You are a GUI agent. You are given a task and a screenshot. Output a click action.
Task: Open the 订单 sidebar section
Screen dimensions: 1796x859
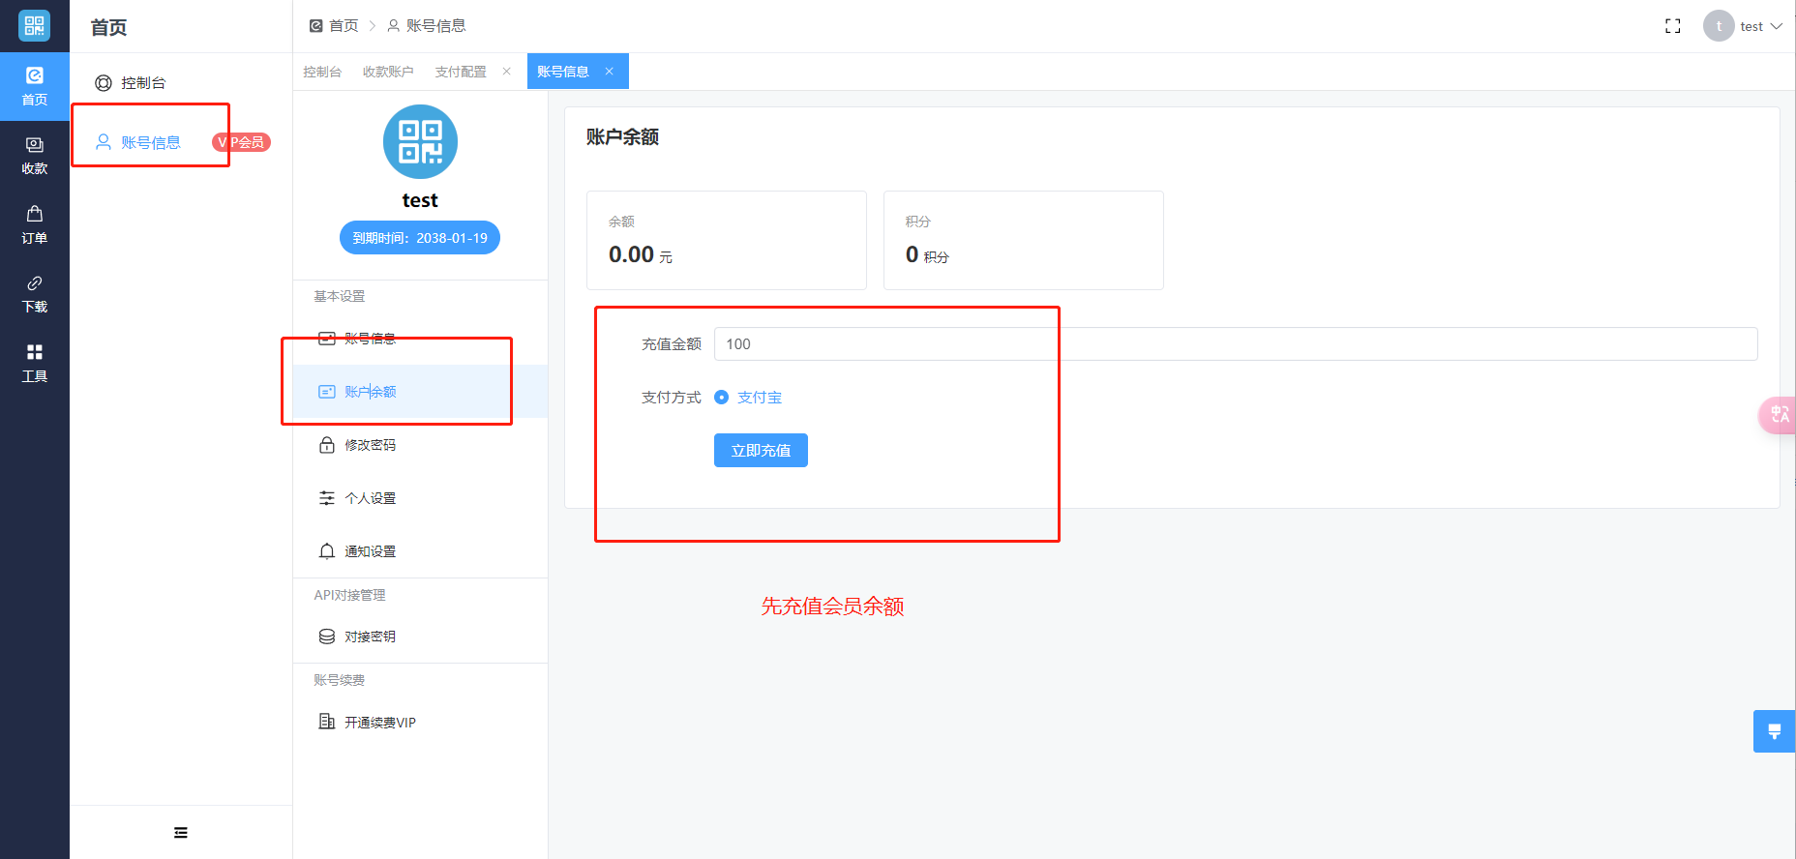35,224
